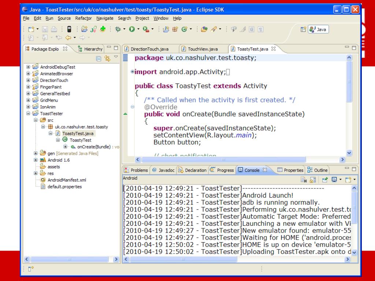The height and width of the screenshot is (281, 375).
Task: Collapse the src folder node
Action: [x=36, y=120]
